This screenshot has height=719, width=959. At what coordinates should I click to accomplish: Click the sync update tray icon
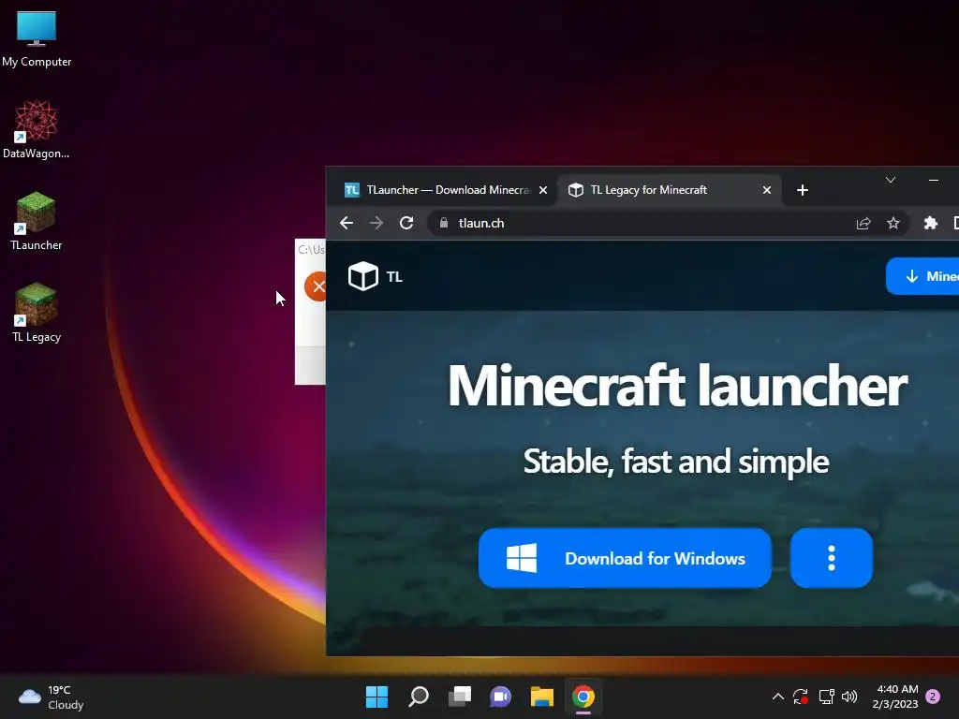[x=801, y=697]
